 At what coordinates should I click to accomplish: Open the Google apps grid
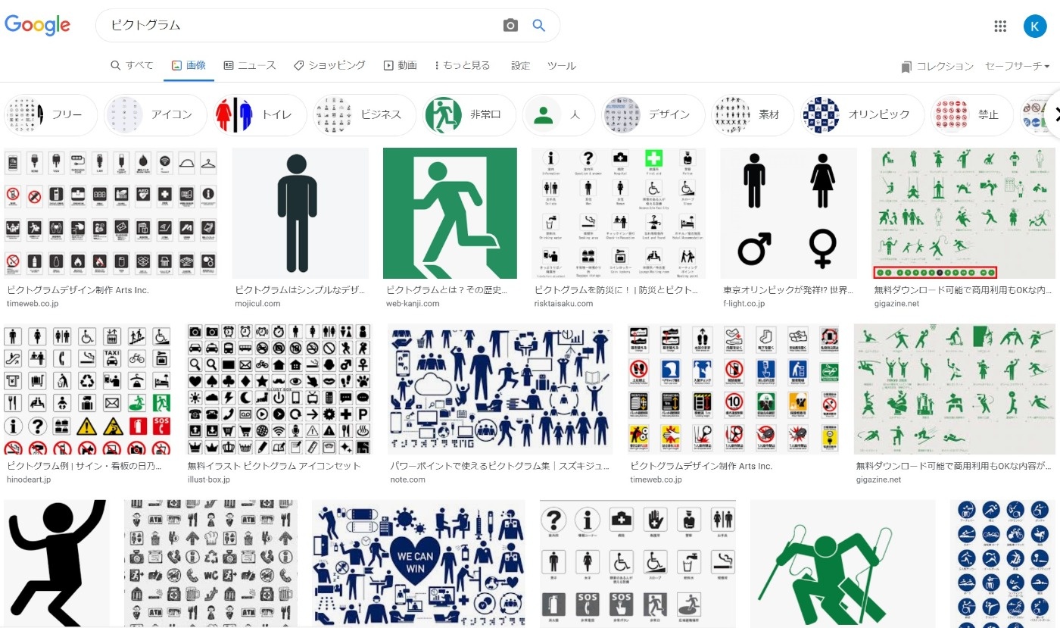1000,26
